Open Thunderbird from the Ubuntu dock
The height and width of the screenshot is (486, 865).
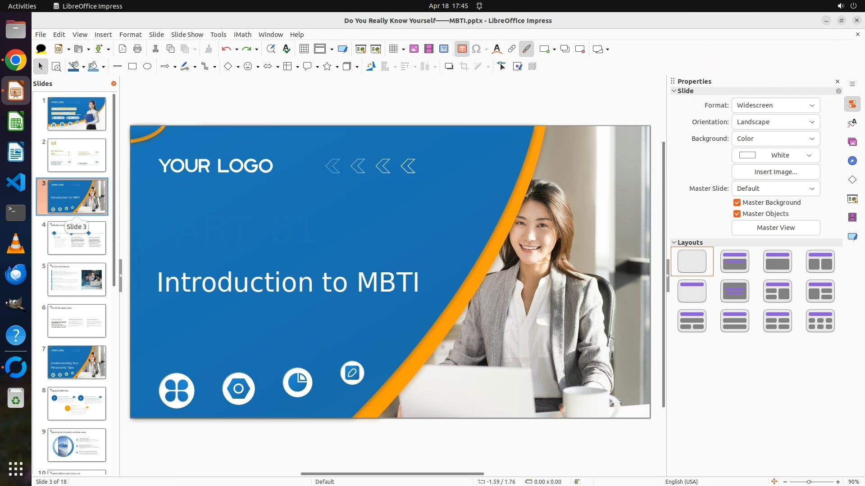[16, 274]
